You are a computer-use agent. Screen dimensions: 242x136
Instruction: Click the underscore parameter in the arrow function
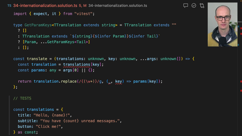109,81
